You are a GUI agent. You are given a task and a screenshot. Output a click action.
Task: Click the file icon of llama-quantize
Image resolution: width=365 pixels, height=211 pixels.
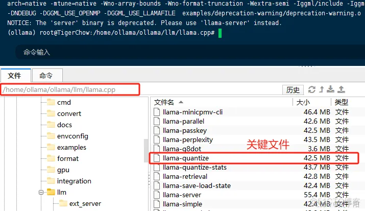(157, 158)
